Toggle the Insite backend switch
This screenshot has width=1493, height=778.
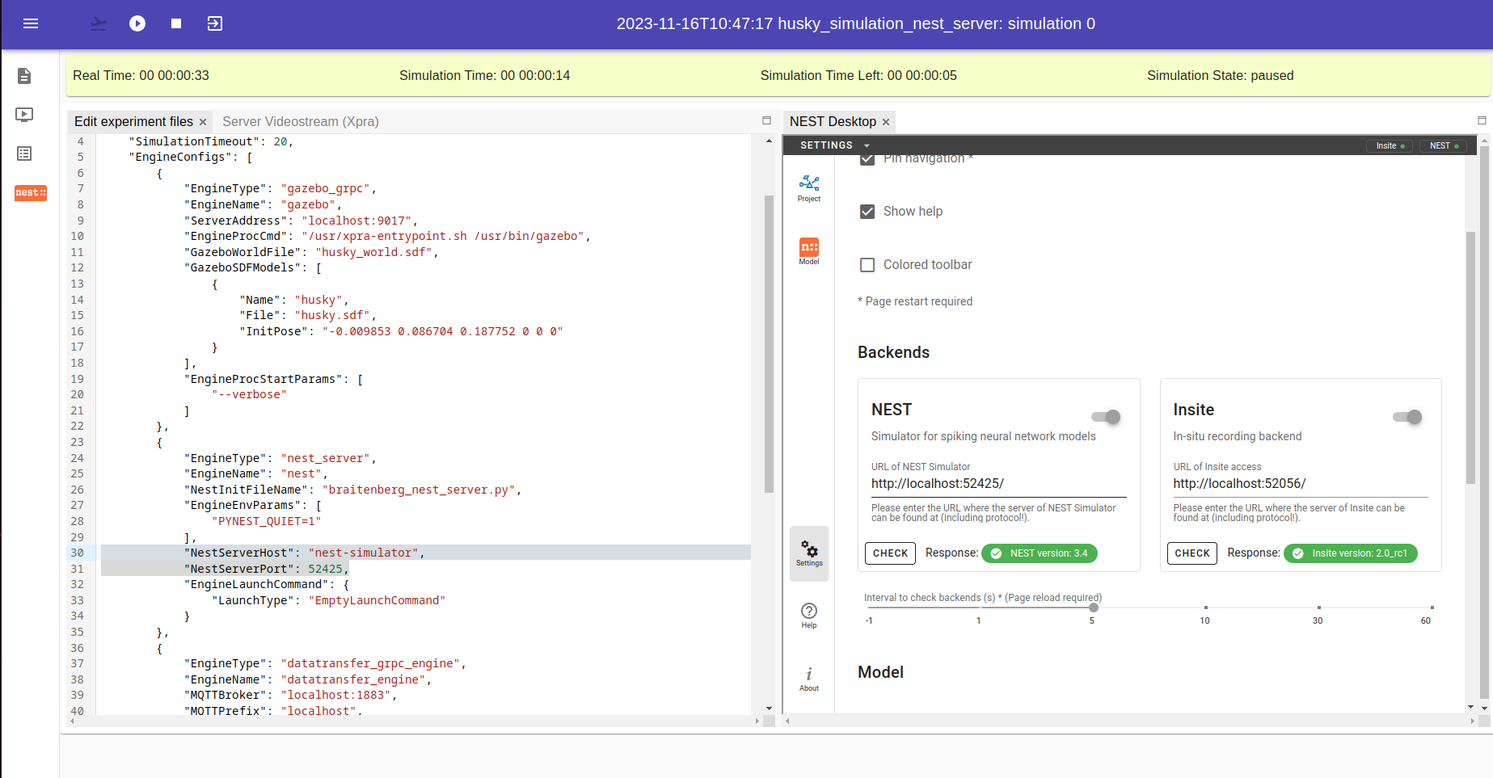[x=1407, y=417]
